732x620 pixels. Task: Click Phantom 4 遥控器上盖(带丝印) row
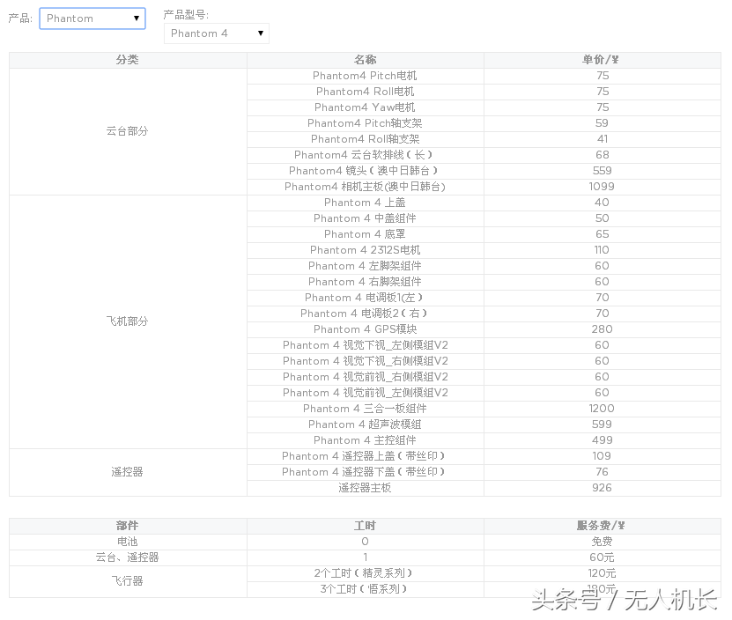(x=365, y=456)
